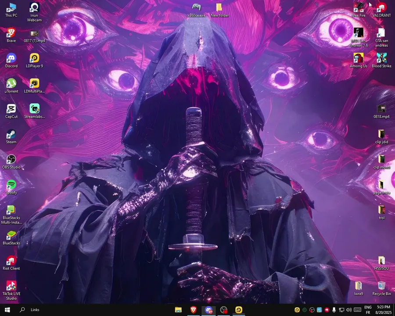Open the touch keyboard tray icon
Screen dimensions: 395x316
pyautogui.click(x=357, y=310)
